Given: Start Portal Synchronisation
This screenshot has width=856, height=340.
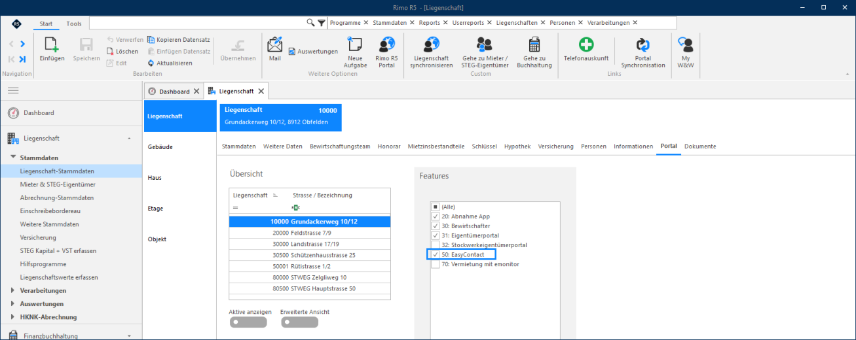Looking at the screenshot, I should coord(643,52).
